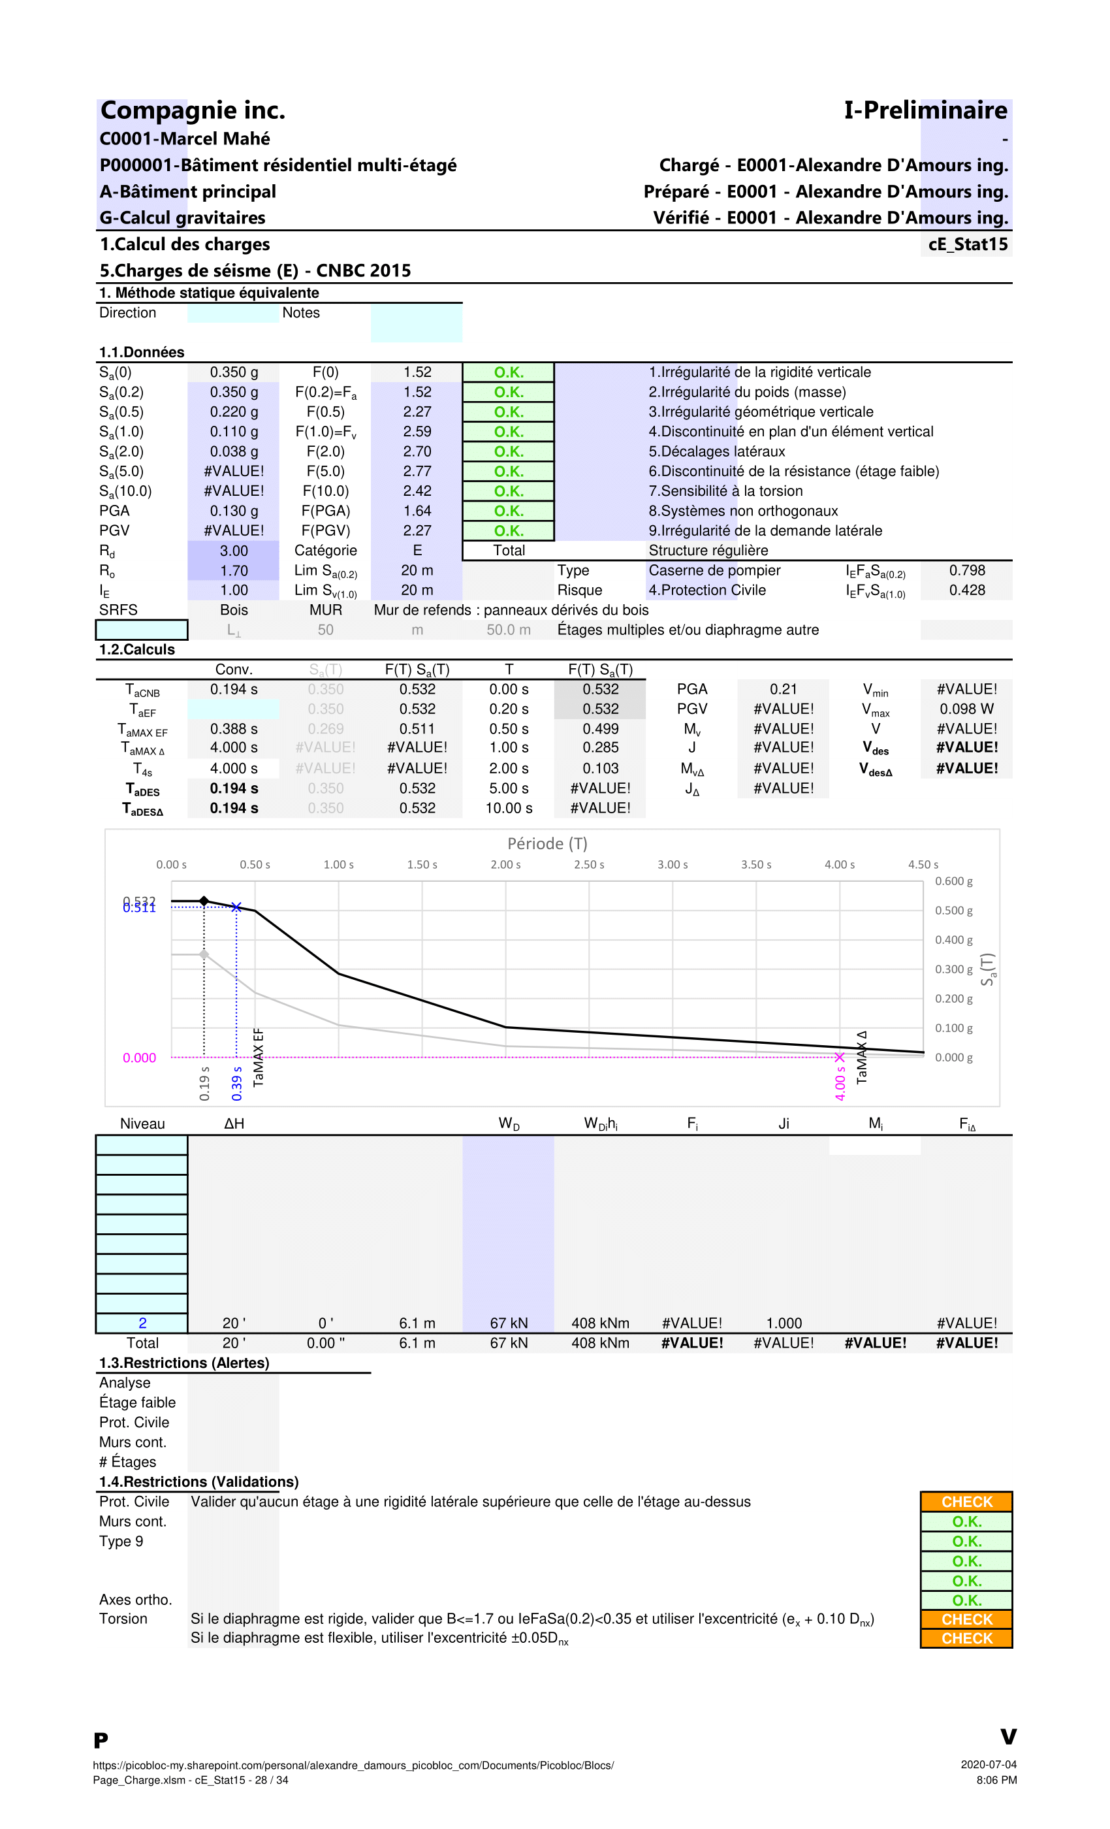Click the 'Structure régulière' total result
The height and width of the screenshot is (1829, 1110).
[x=708, y=551]
